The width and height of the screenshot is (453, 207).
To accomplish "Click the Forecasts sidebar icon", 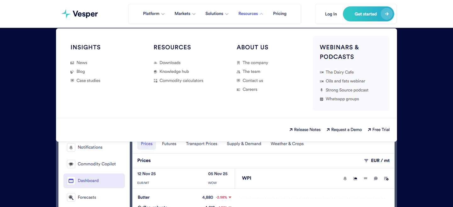I will click(x=71, y=198).
